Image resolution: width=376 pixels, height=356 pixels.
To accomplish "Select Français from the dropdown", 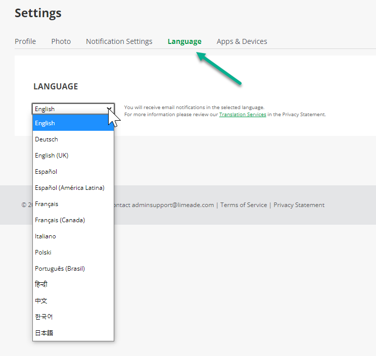I will click(x=73, y=204).
